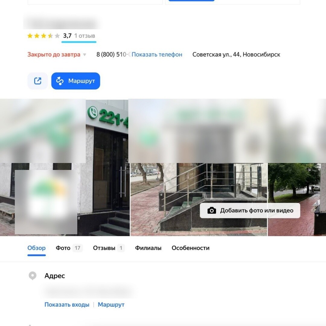Open the Особенности tab
The height and width of the screenshot is (326, 326).
coord(190,248)
